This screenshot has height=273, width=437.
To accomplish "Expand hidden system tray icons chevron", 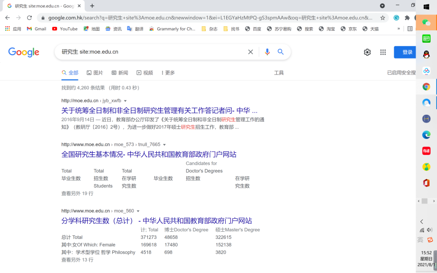I will coord(422,222).
